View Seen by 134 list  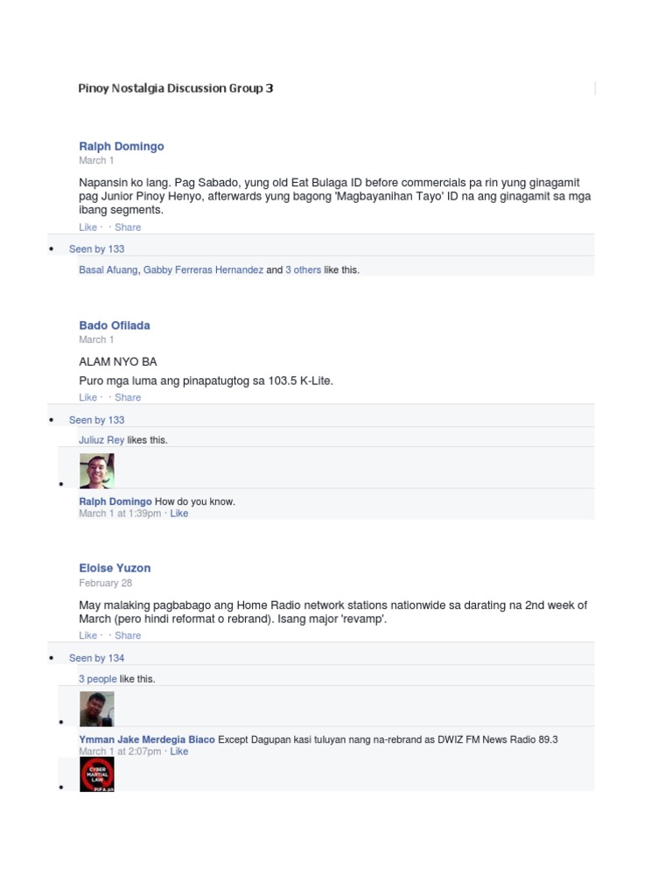[96, 658]
